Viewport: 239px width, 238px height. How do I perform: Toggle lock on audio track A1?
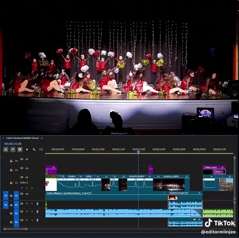click(x=11, y=205)
